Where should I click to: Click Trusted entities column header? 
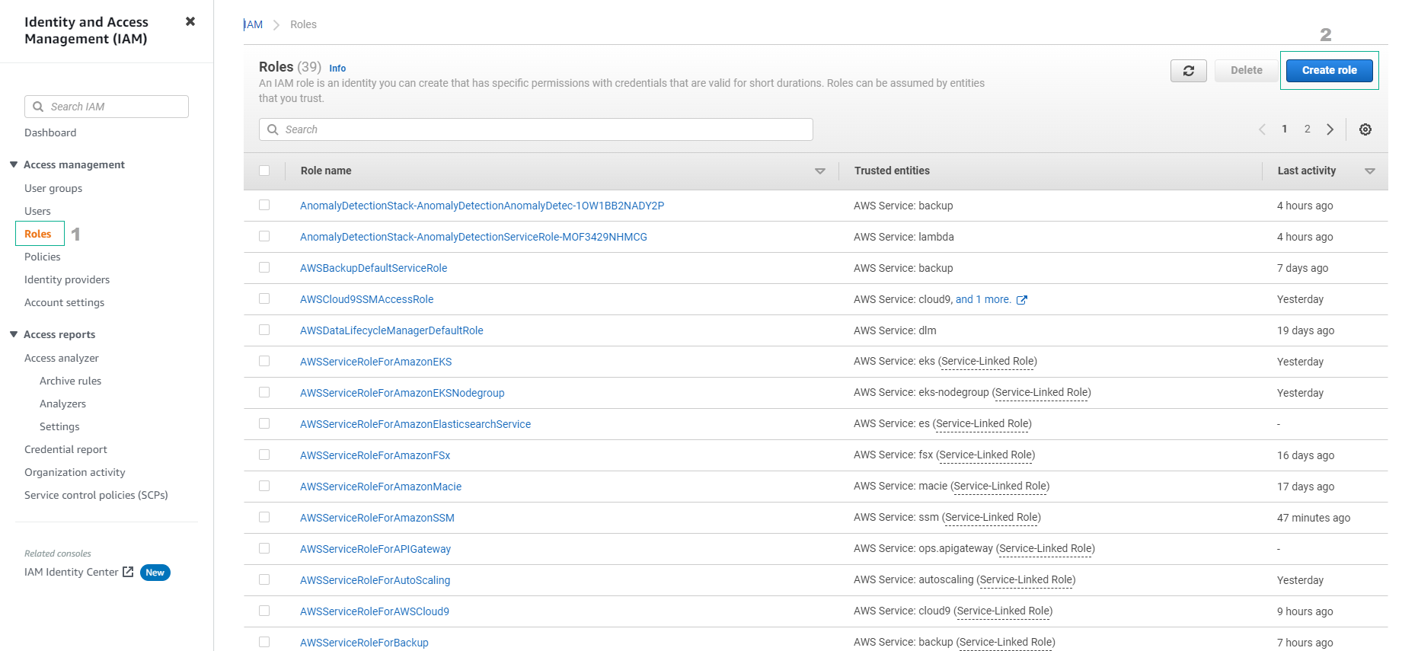point(892,171)
